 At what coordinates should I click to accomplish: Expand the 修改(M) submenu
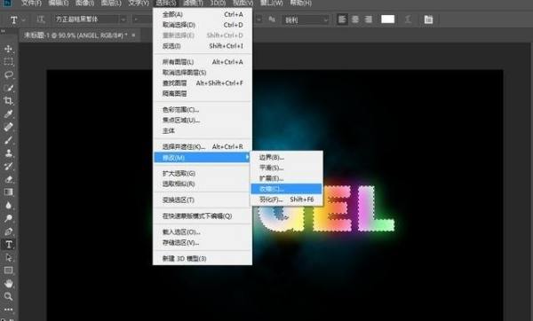(x=203, y=158)
